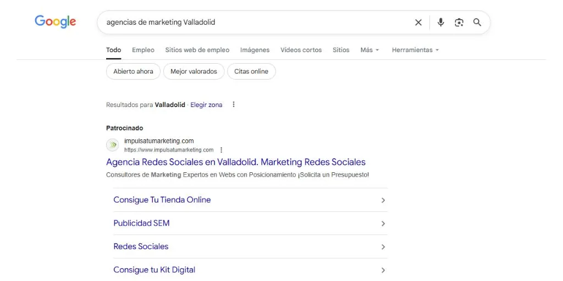
Task: Apply the Abierto ahora filter chip
Action: (133, 71)
